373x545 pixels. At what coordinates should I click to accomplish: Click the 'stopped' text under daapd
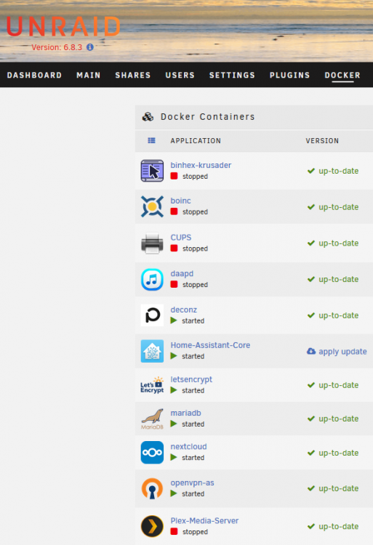195,285
